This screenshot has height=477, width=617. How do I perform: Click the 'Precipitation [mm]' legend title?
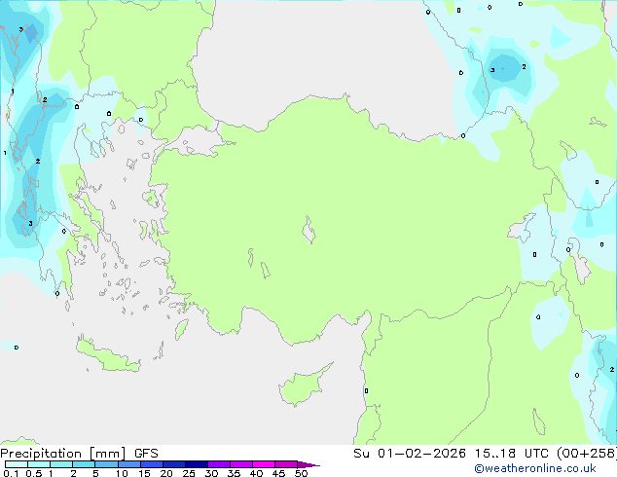(63, 454)
